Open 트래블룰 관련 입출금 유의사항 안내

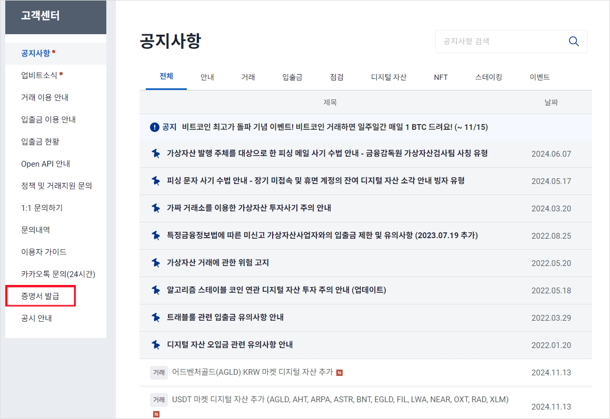[x=225, y=317]
